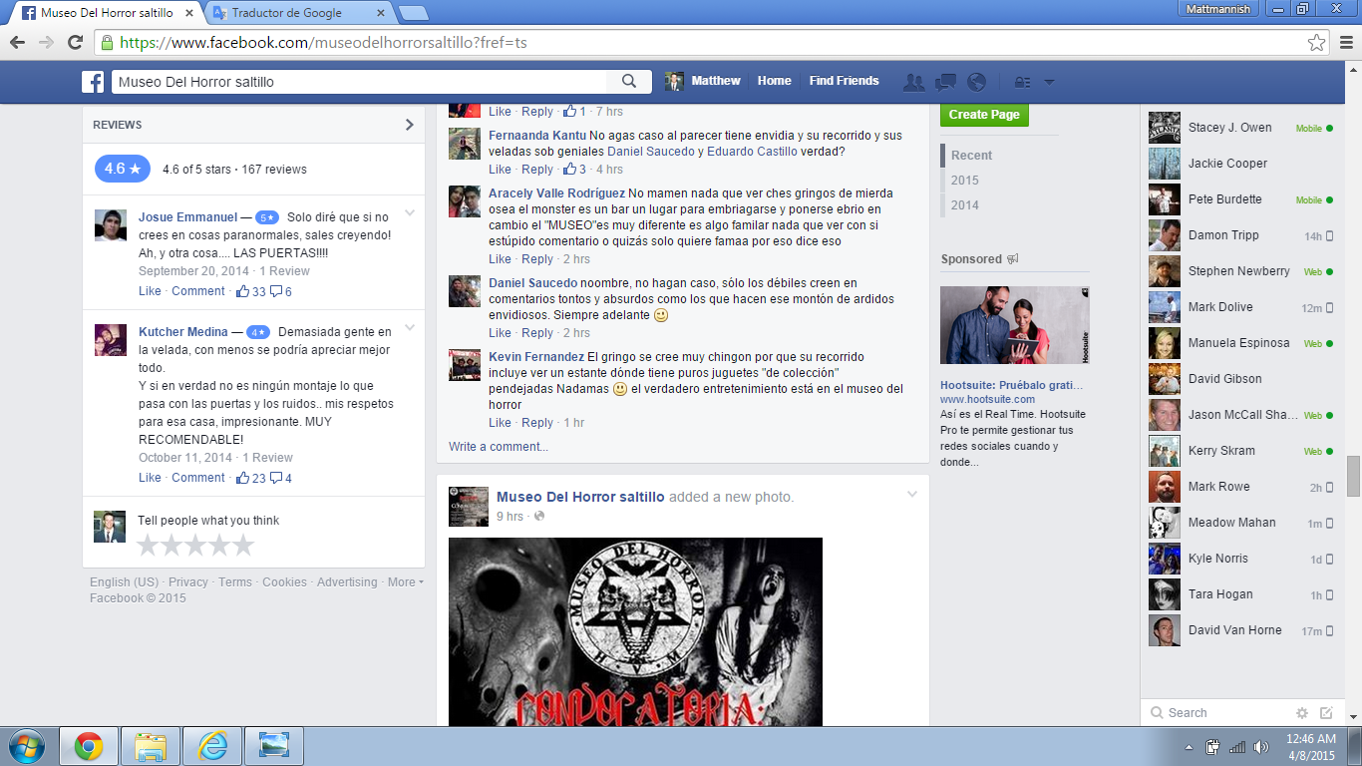Click Chrome's Reload page button
Viewport: 1362px width, 766px height.
[x=75, y=42]
